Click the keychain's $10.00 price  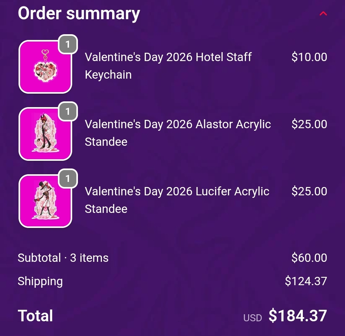click(309, 57)
